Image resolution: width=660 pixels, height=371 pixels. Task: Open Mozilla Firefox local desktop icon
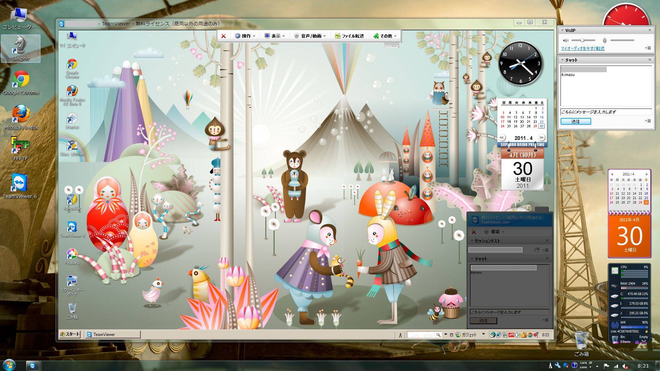21,118
